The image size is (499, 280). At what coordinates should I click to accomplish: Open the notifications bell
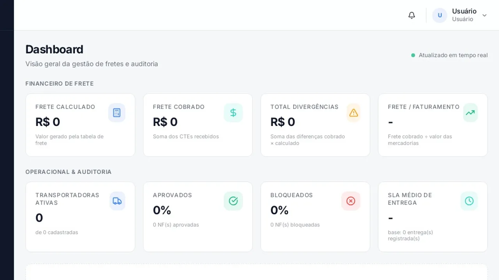click(412, 15)
